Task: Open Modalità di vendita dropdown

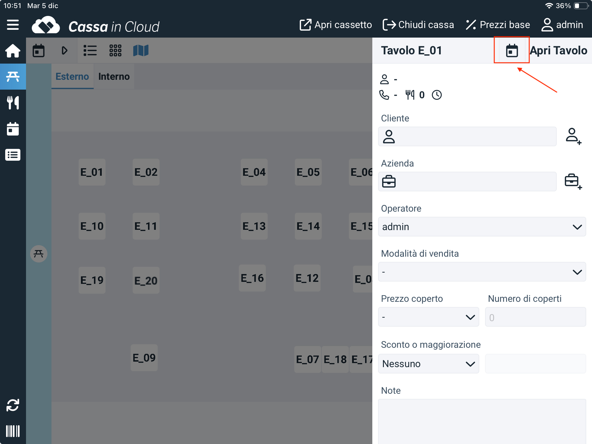Action: [482, 272]
